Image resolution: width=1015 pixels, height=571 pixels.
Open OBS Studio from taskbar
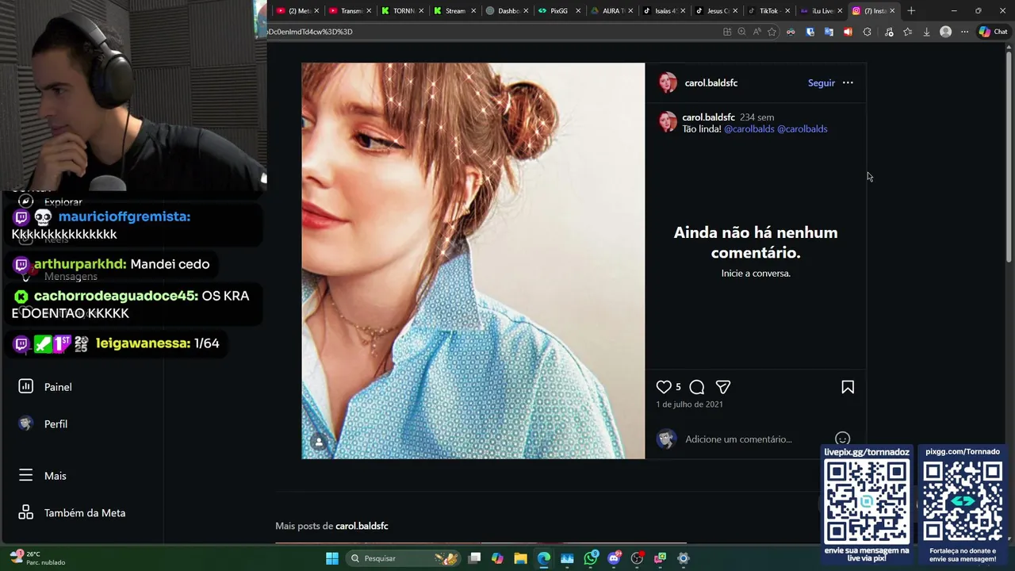click(x=637, y=558)
